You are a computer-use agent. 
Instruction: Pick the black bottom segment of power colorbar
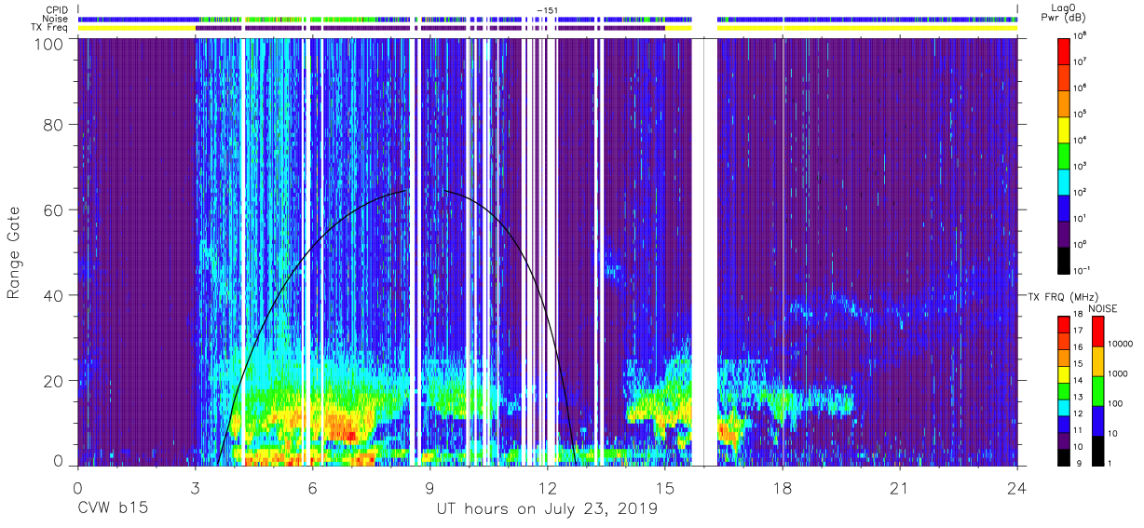point(1066,259)
